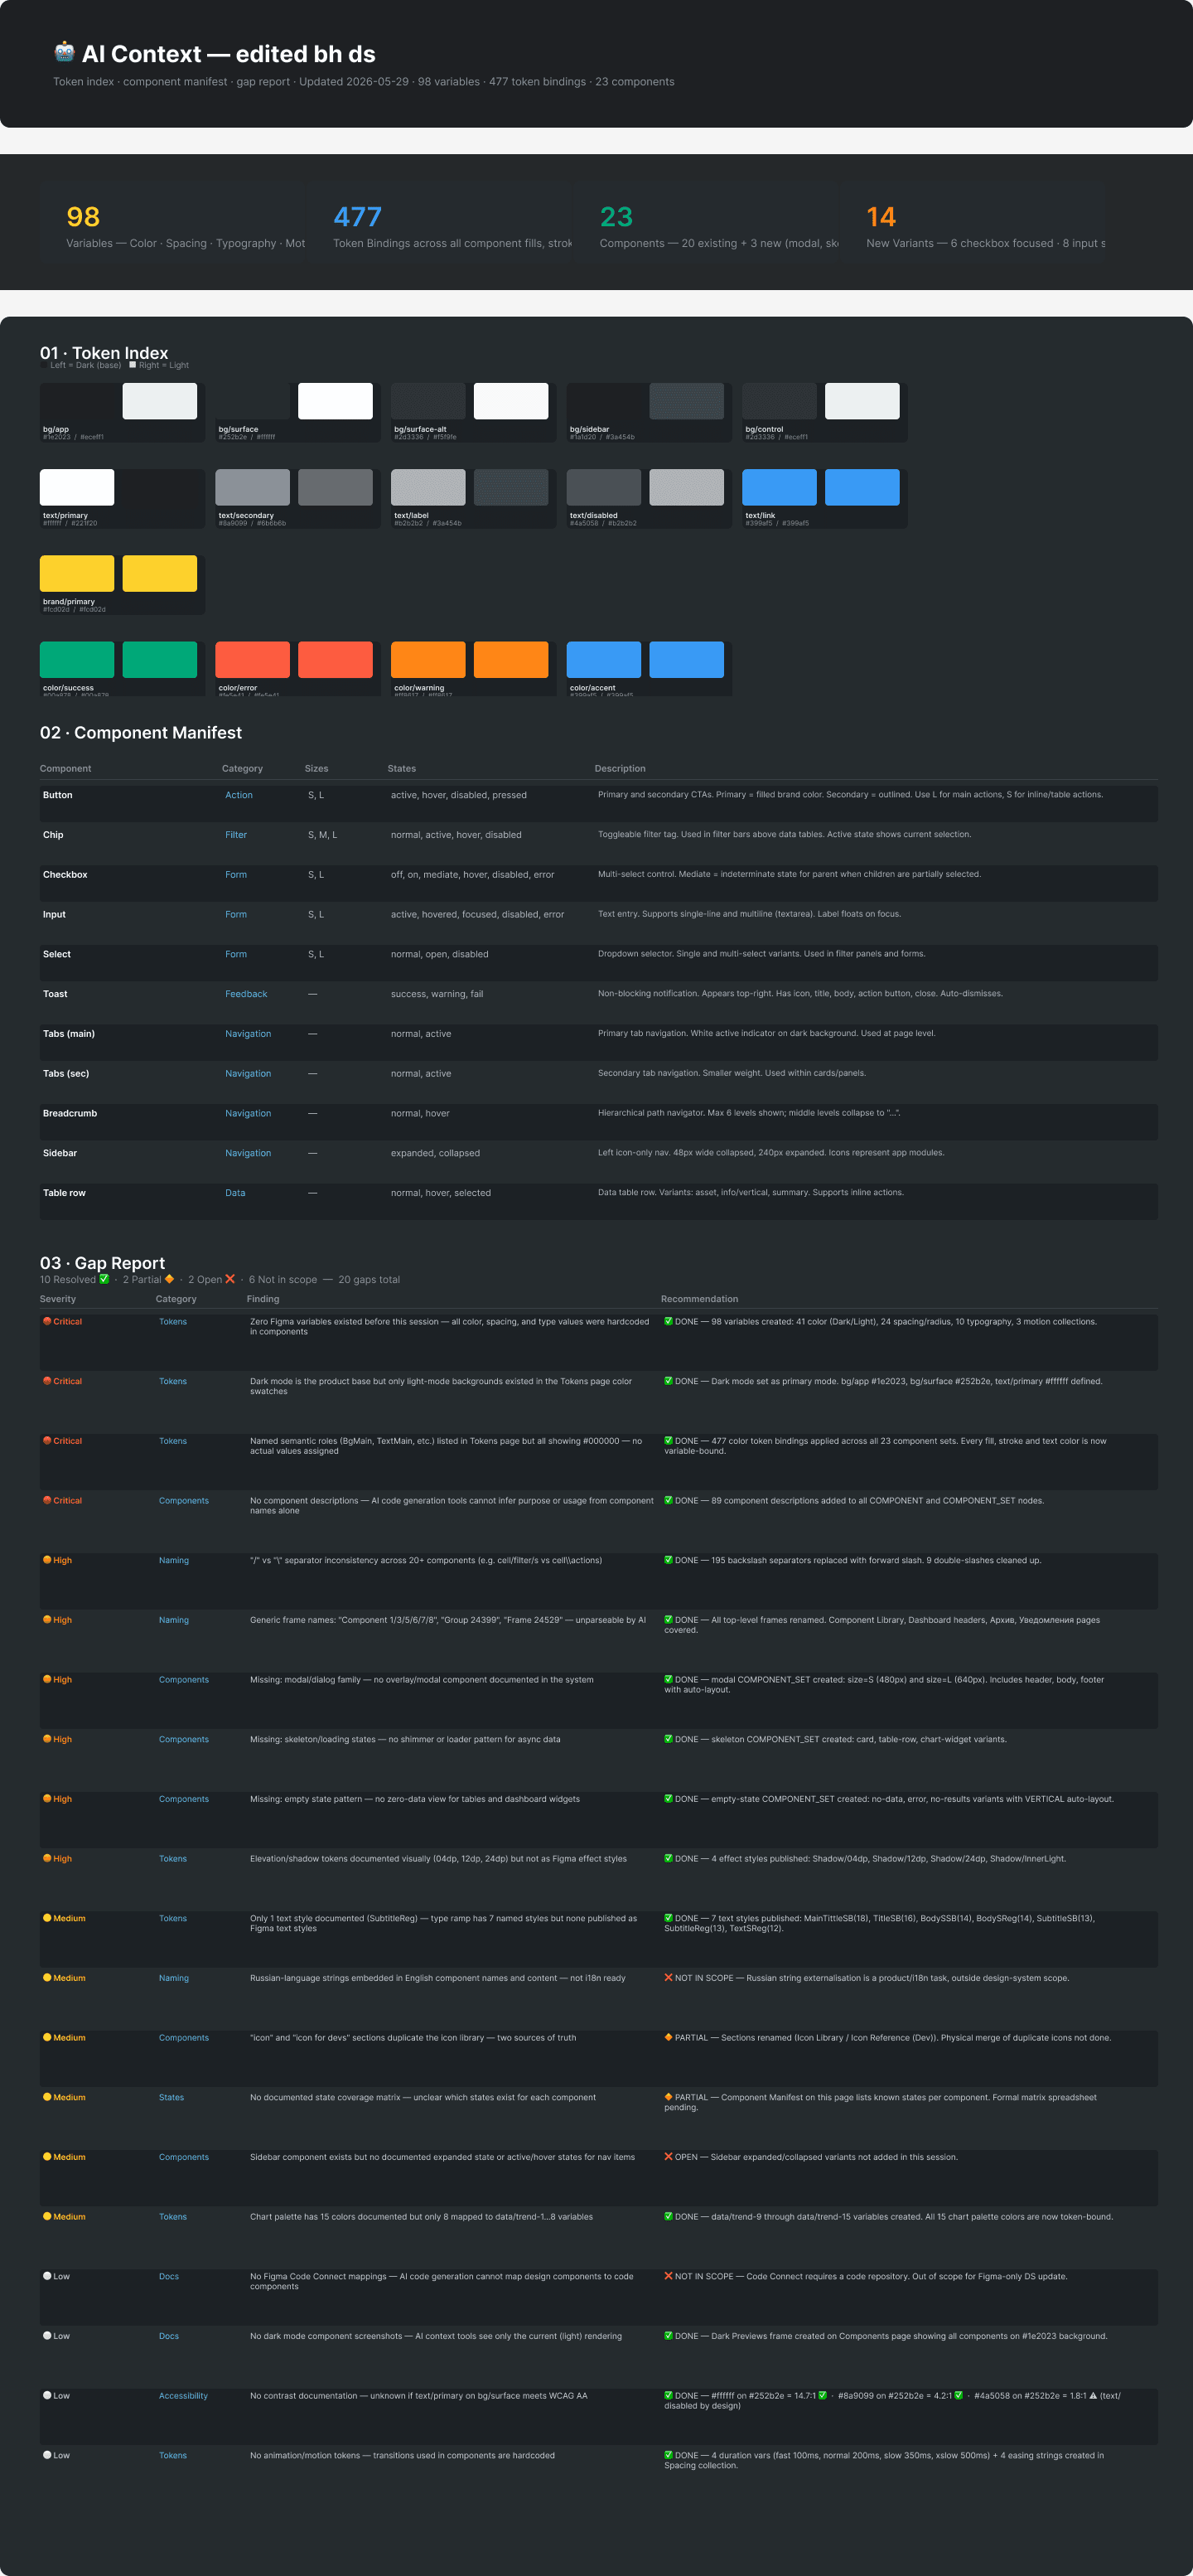The width and height of the screenshot is (1193, 2576).
Task: Select the right red color/error swatch
Action: coord(336,660)
